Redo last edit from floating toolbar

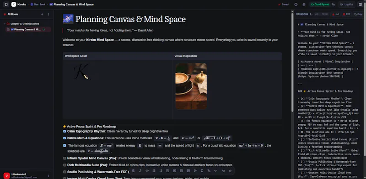230,171
